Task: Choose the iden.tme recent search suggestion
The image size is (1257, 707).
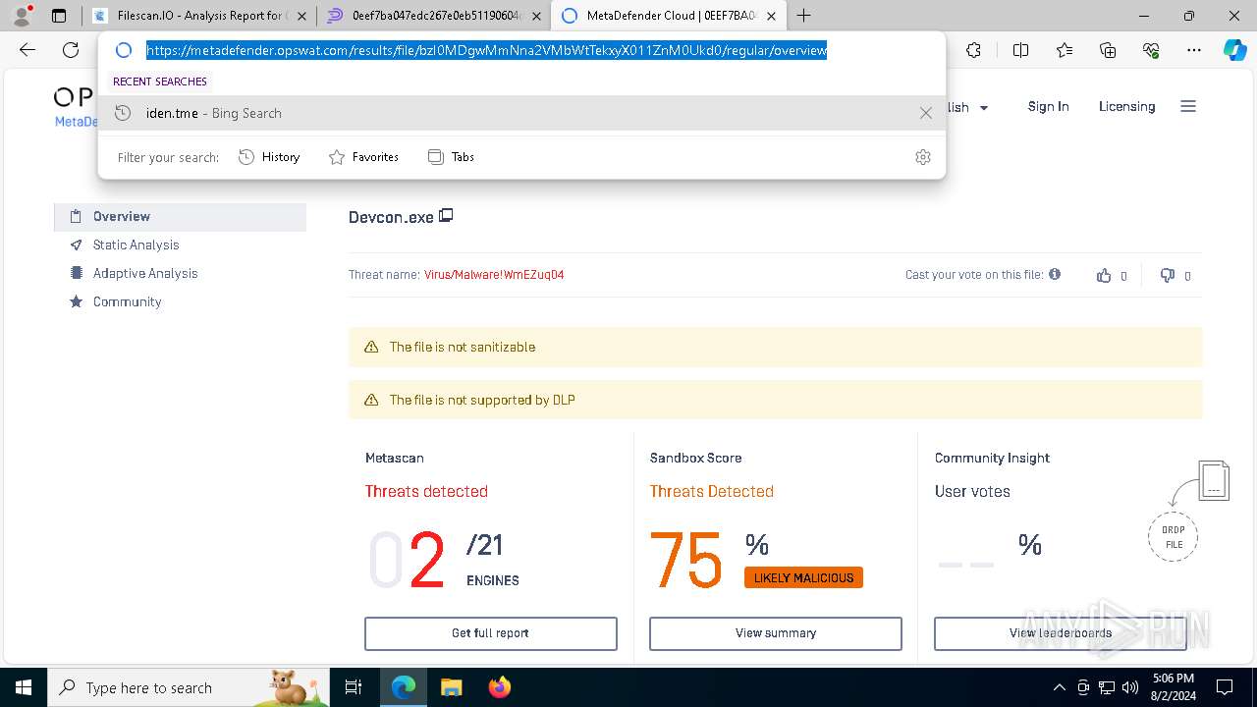Action: pos(521,113)
